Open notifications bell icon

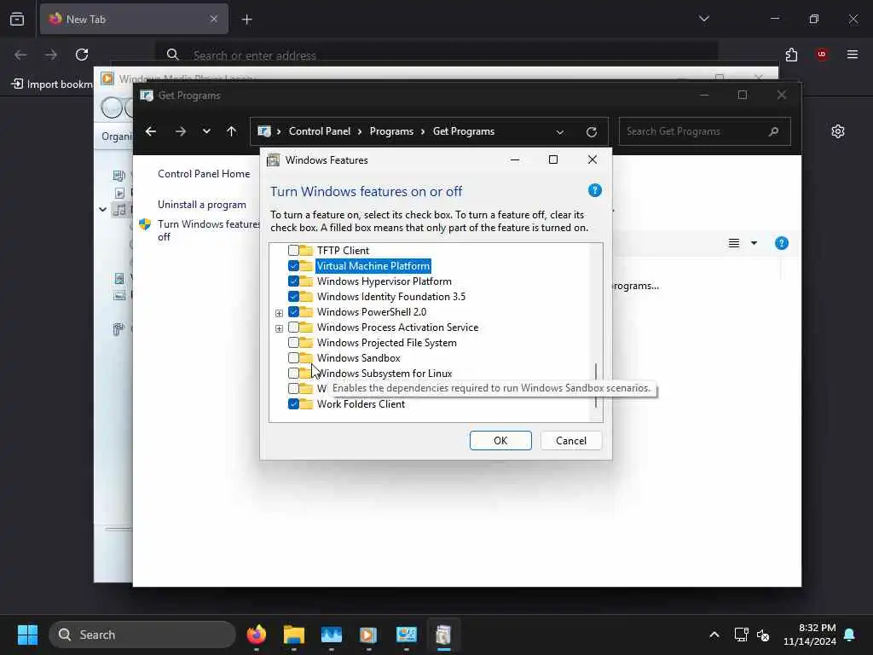coord(849,635)
